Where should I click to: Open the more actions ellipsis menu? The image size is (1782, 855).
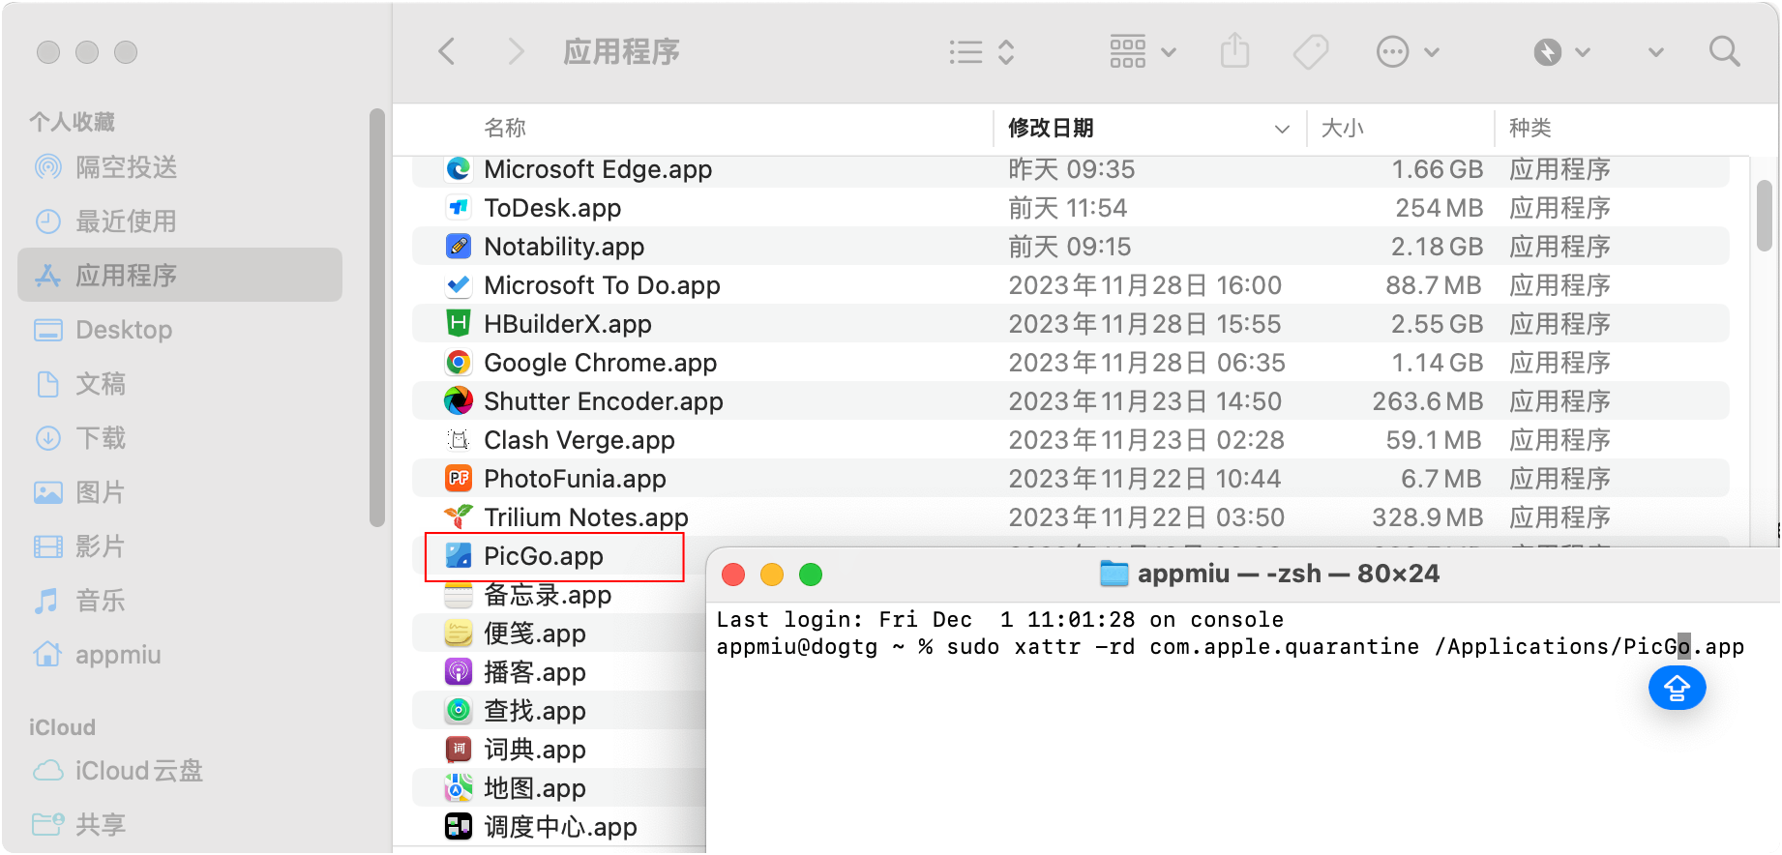tap(1407, 51)
